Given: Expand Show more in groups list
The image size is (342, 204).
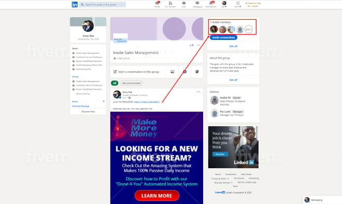Looking at the screenshot, I should [83, 94].
